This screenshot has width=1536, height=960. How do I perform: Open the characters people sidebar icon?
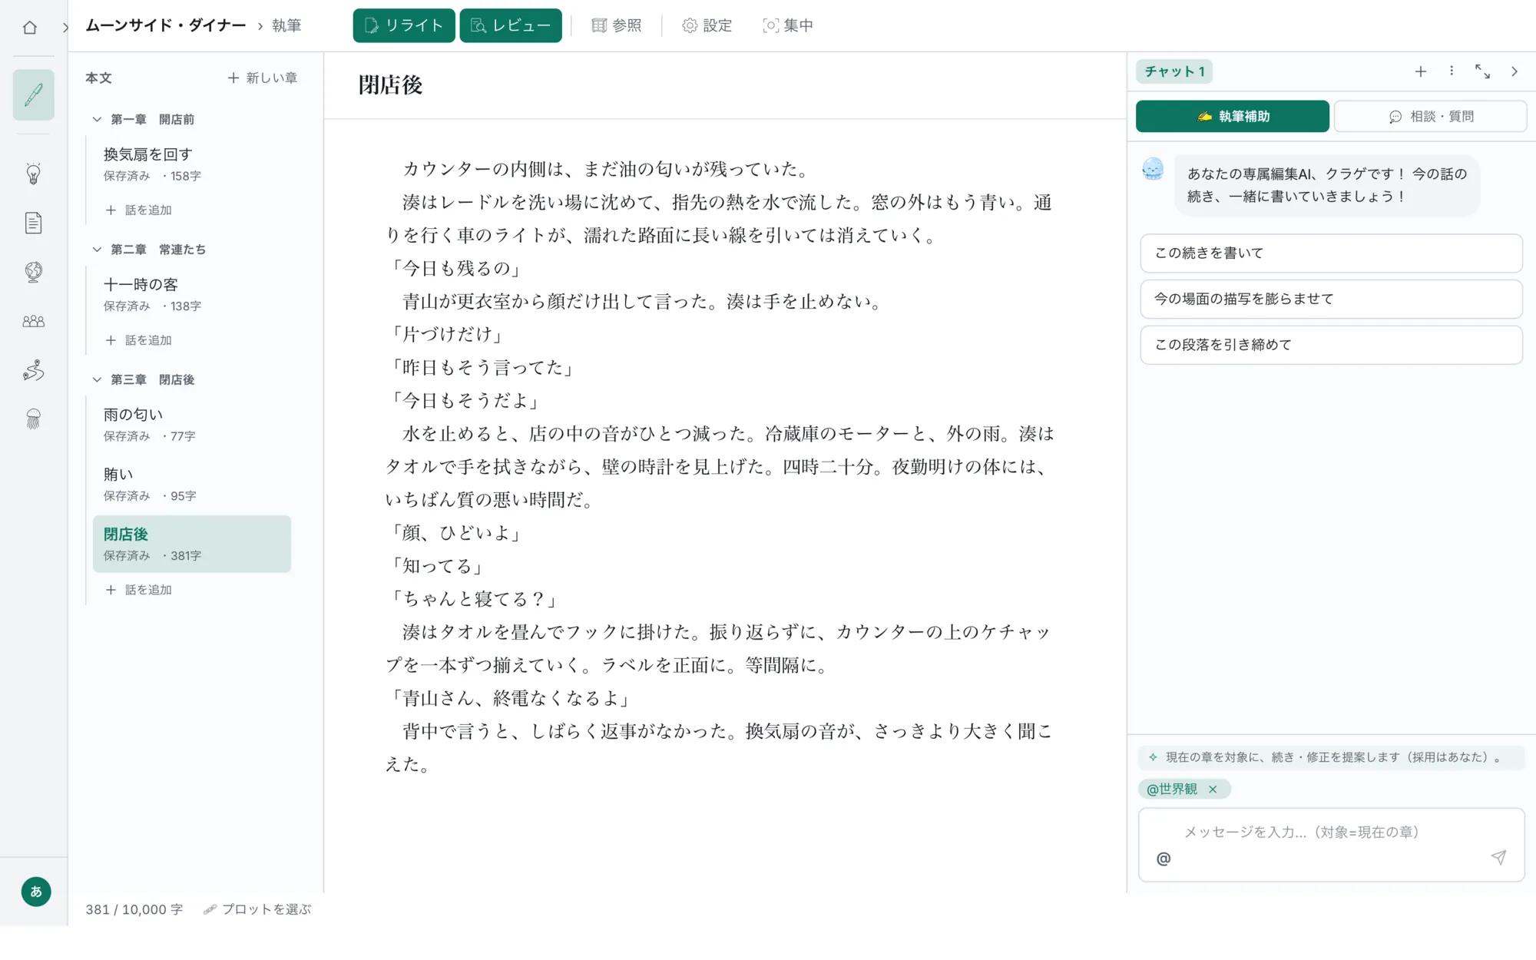[x=33, y=321]
